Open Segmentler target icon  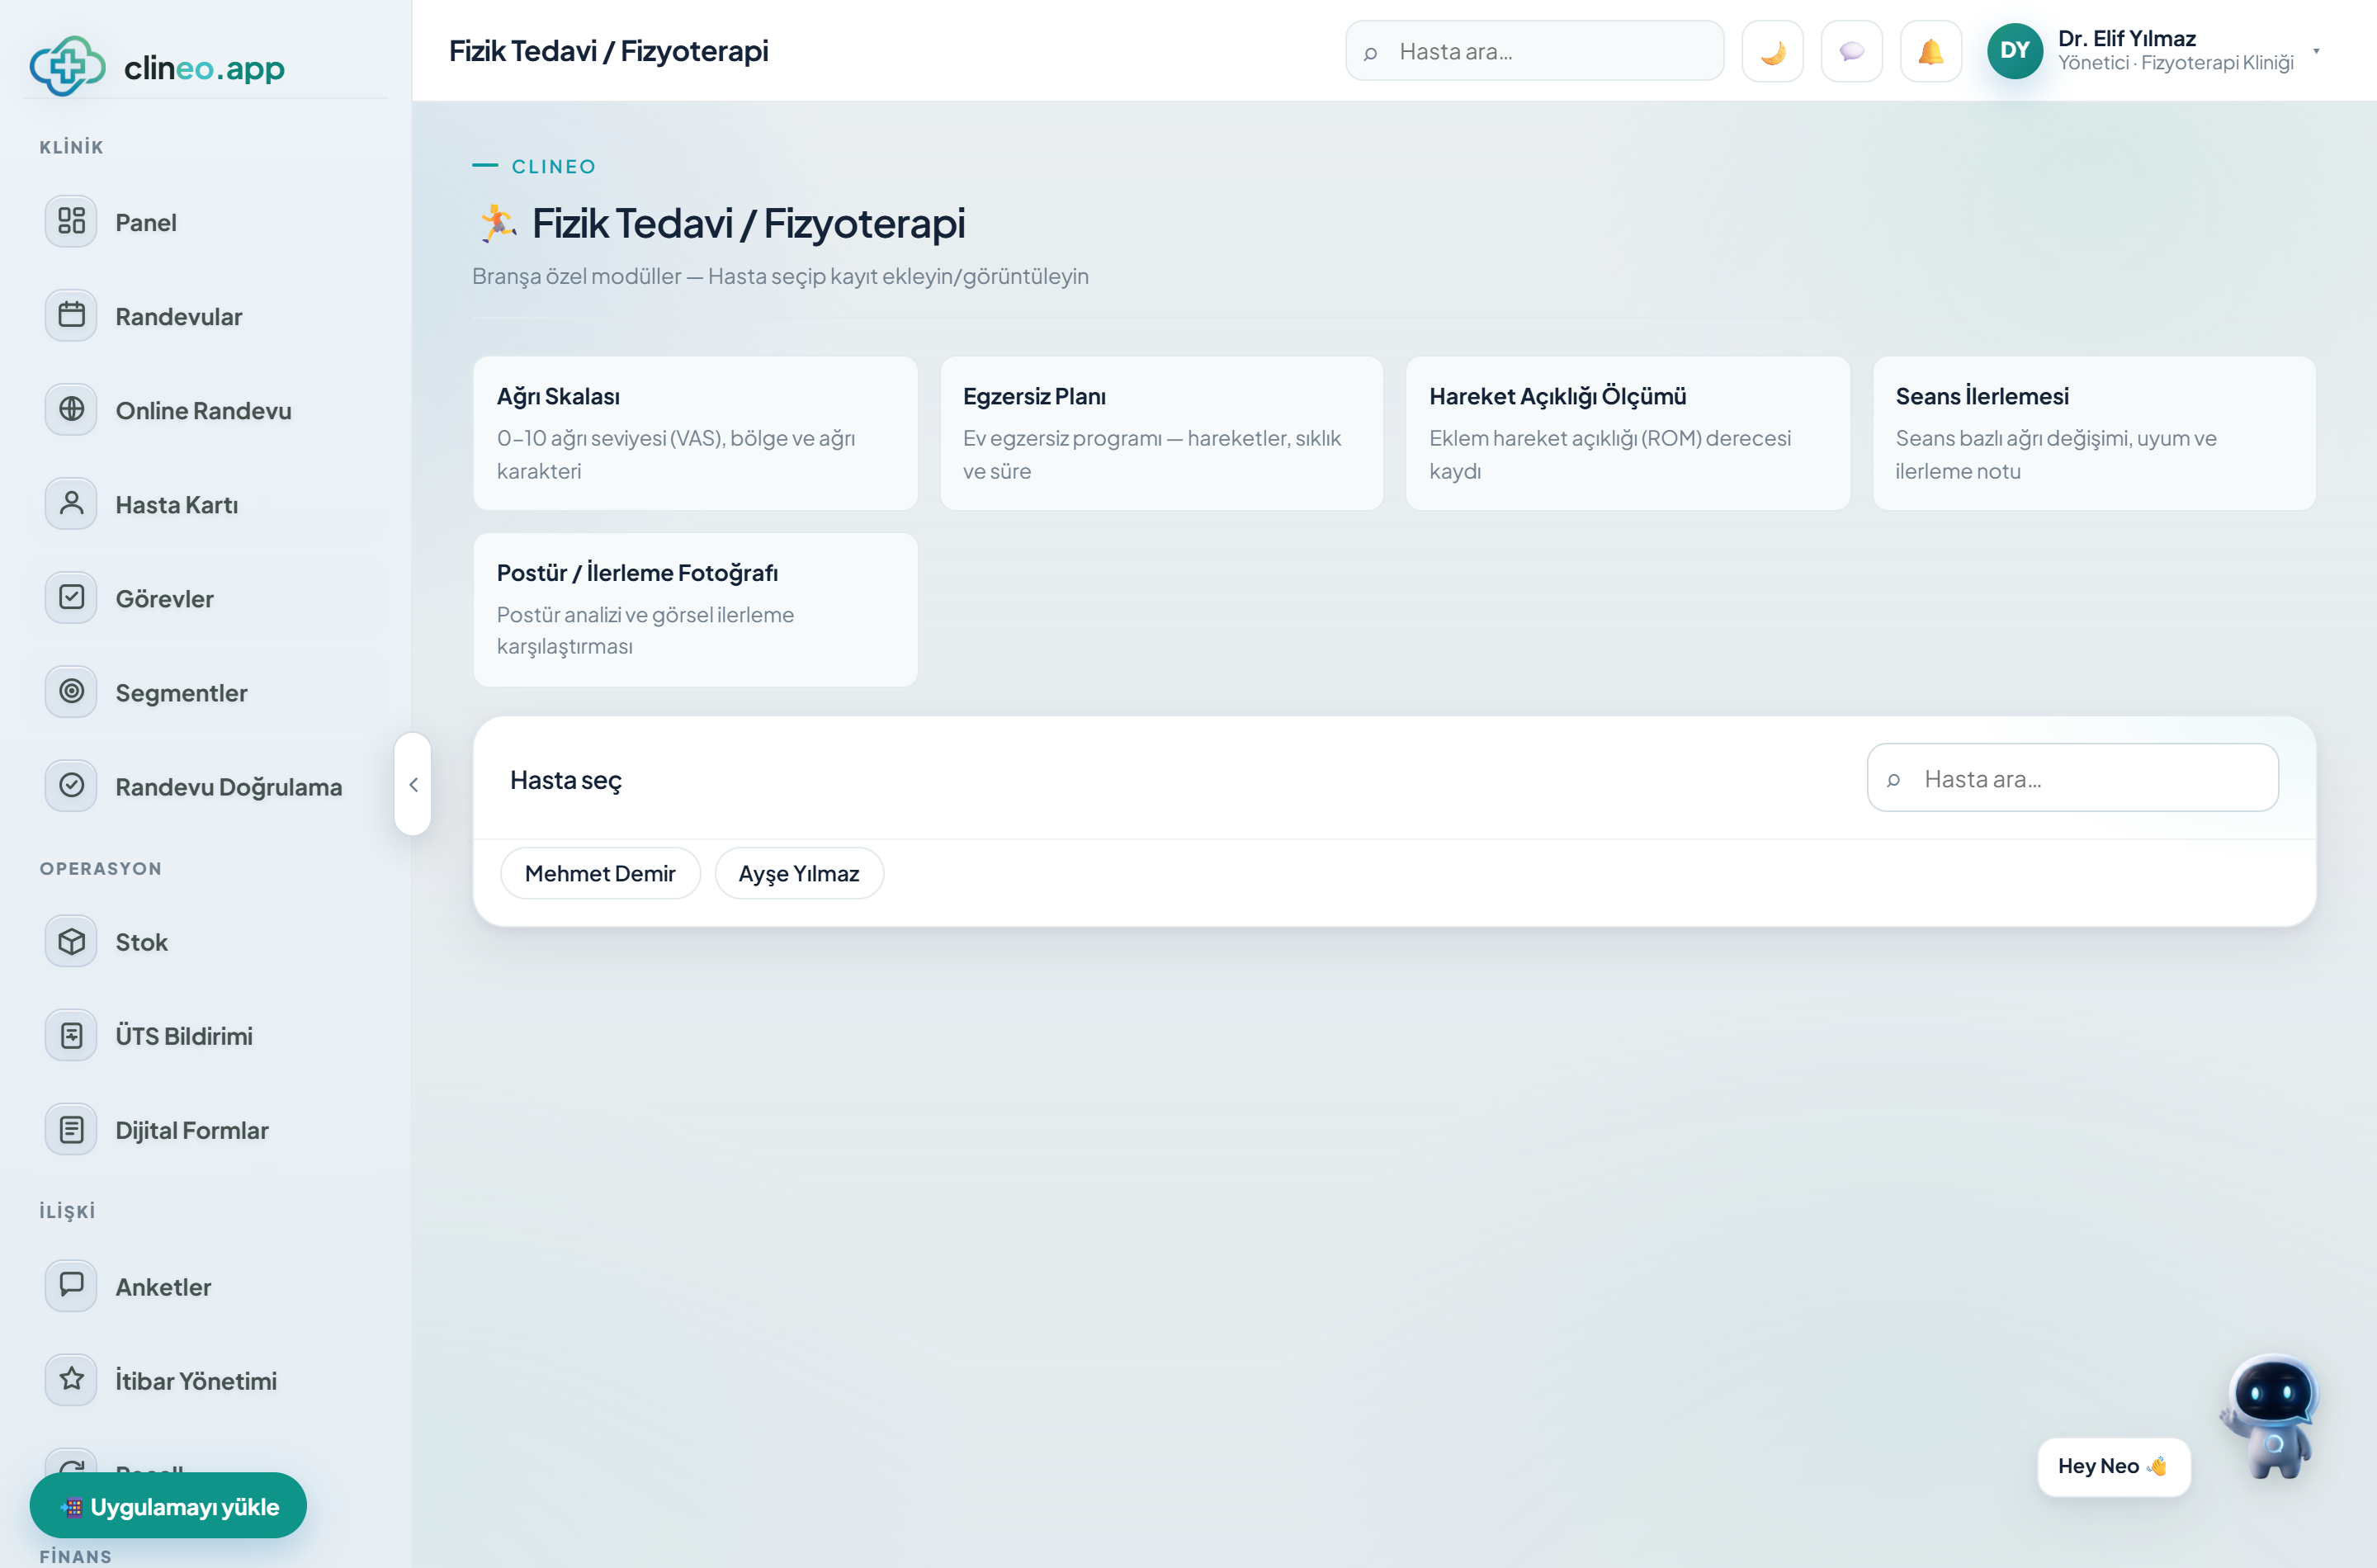tap(71, 691)
